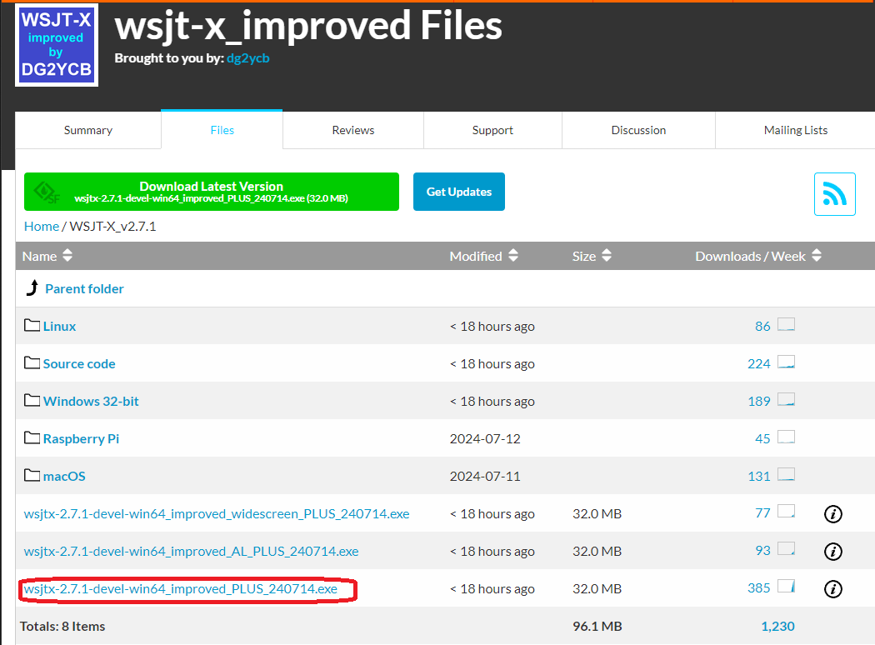The width and height of the screenshot is (875, 645).
Task: Click the macOS folder icon
Action: [32, 475]
